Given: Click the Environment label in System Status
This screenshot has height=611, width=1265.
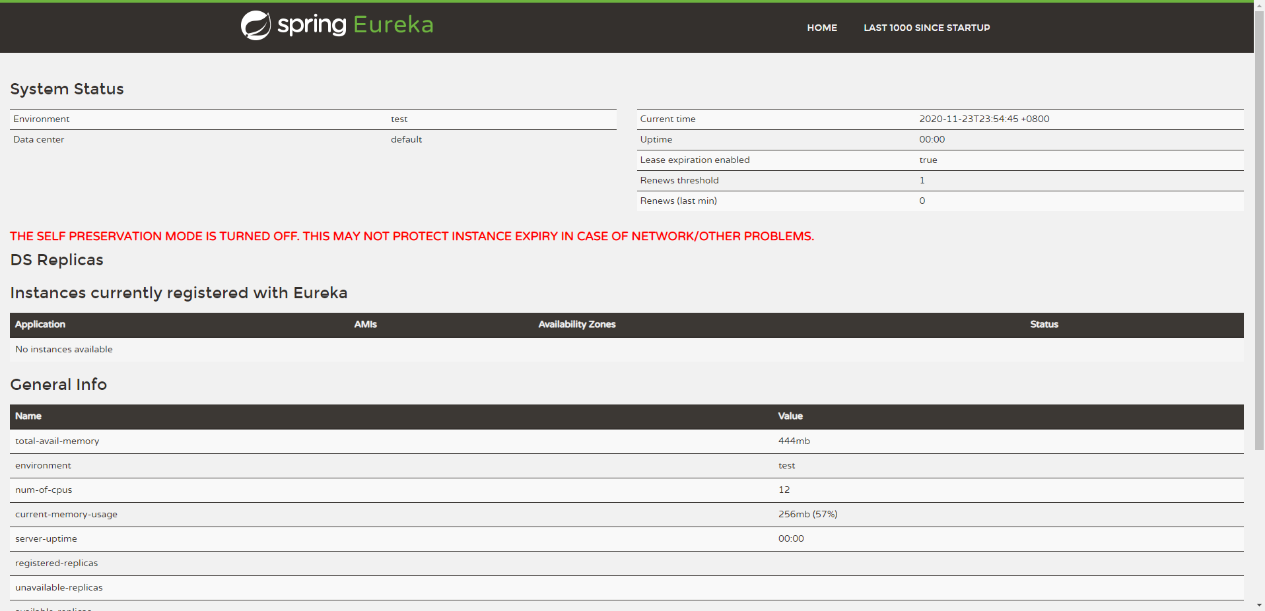Looking at the screenshot, I should pyautogui.click(x=42, y=119).
